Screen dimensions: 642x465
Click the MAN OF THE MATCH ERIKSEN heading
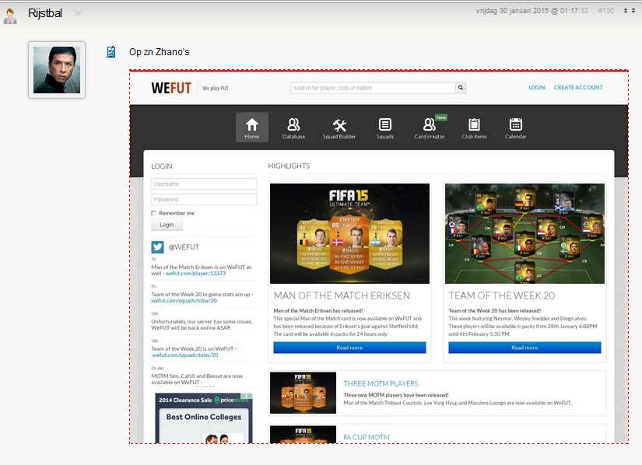(342, 295)
